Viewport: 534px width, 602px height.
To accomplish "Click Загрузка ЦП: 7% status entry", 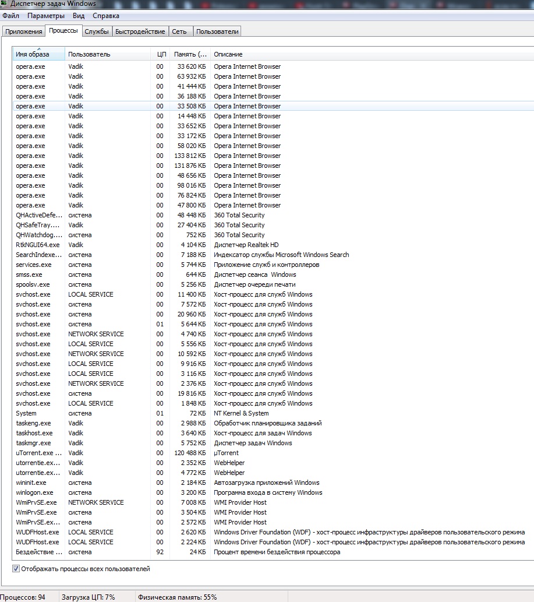I will point(89,597).
